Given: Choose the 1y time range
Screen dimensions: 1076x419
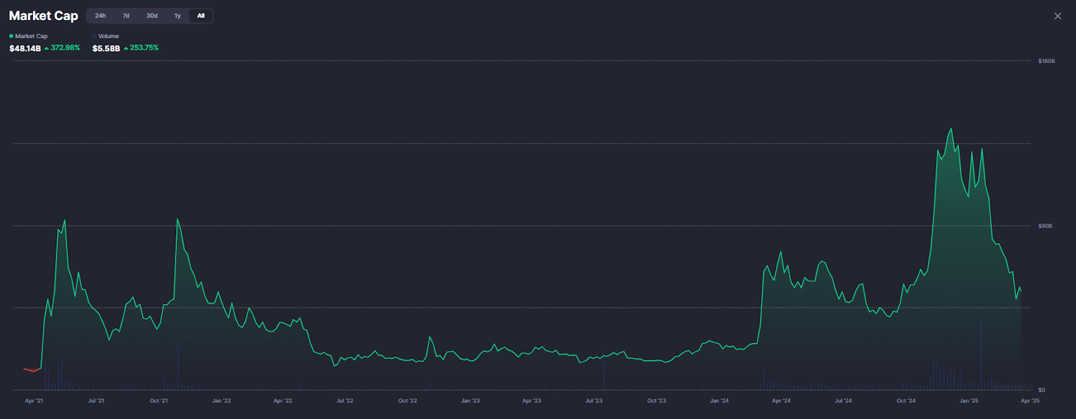Looking at the screenshot, I should [178, 15].
